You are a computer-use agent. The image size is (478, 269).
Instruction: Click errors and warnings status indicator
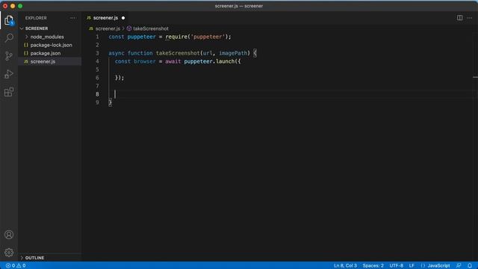16,266
